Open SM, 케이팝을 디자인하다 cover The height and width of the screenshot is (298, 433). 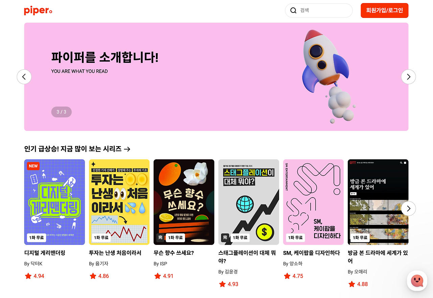[313, 202]
